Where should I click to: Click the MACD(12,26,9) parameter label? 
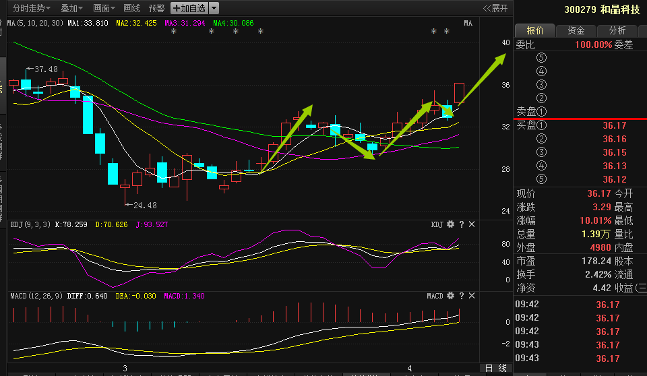(x=36, y=296)
